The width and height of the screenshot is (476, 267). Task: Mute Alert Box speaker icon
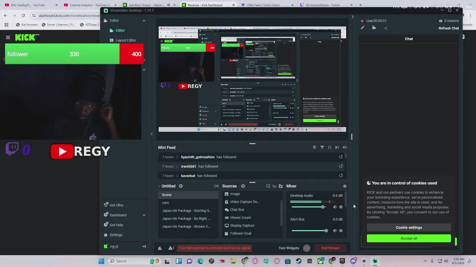(x=335, y=231)
